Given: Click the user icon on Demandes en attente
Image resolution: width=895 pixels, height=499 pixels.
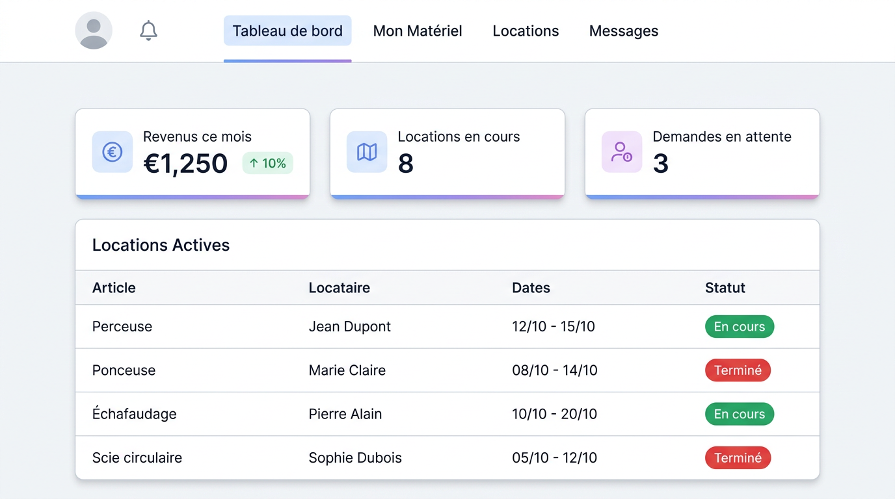Looking at the screenshot, I should click(622, 152).
